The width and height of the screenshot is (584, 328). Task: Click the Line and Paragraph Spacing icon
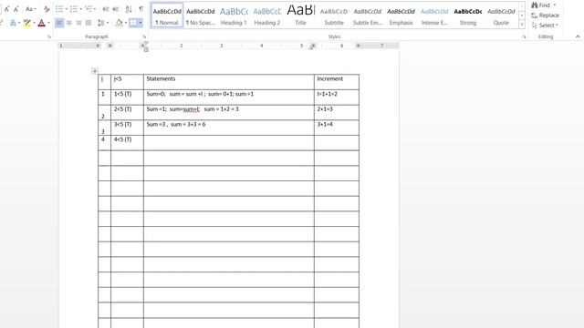[x=101, y=23]
